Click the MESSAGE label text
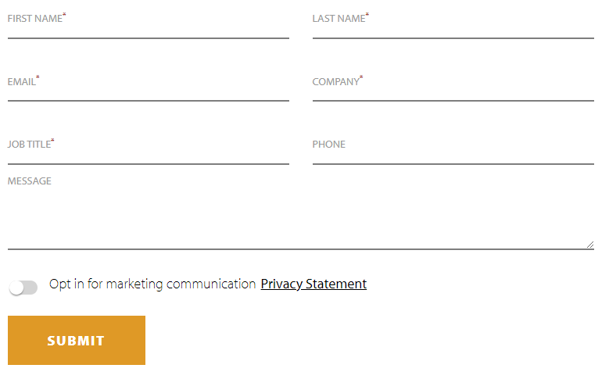This screenshot has width=609, height=379. coord(30,181)
